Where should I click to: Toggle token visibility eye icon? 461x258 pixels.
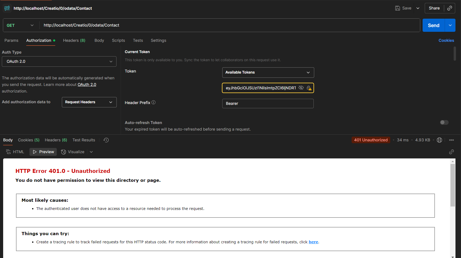[x=301, y=88]
